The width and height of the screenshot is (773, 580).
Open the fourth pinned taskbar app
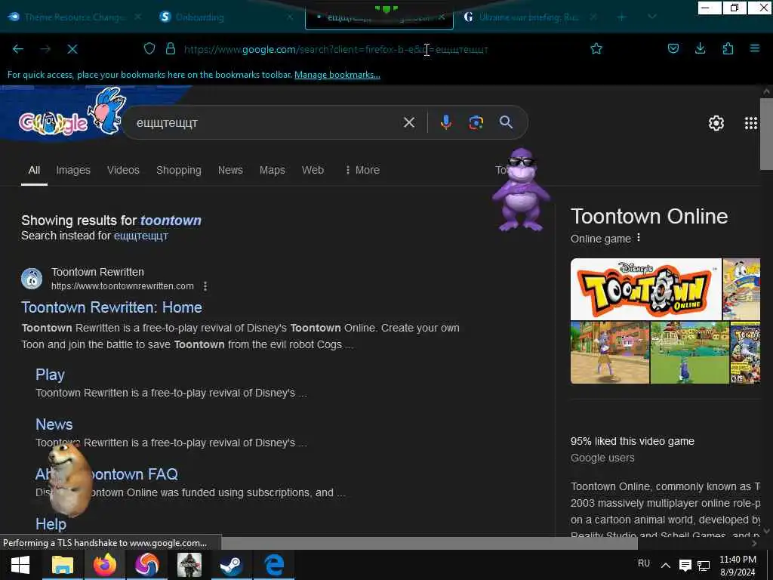[189, 565]
